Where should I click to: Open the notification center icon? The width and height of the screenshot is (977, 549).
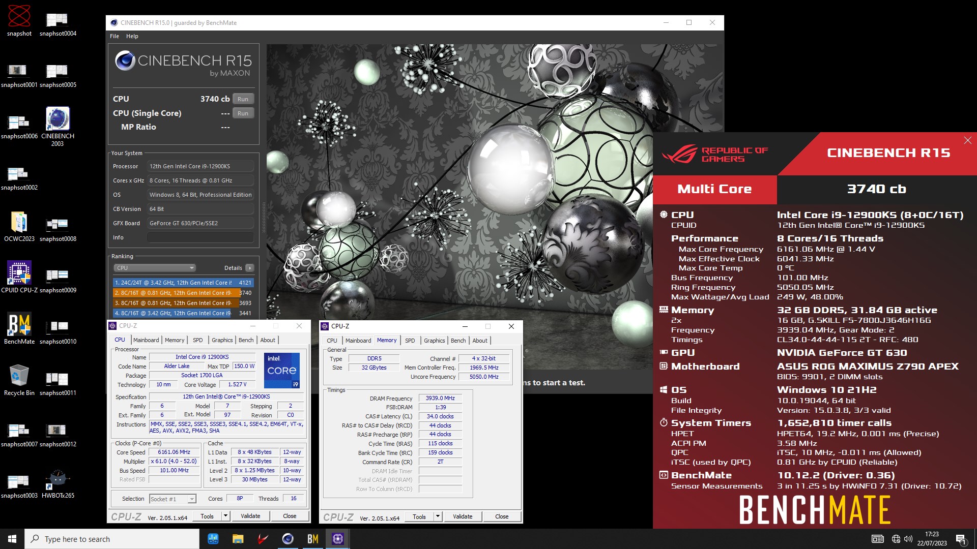[x=961, y=539]
